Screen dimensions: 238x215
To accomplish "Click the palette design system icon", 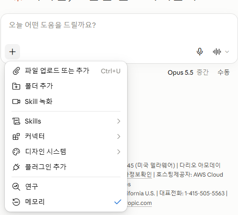I will pos(16,152).
